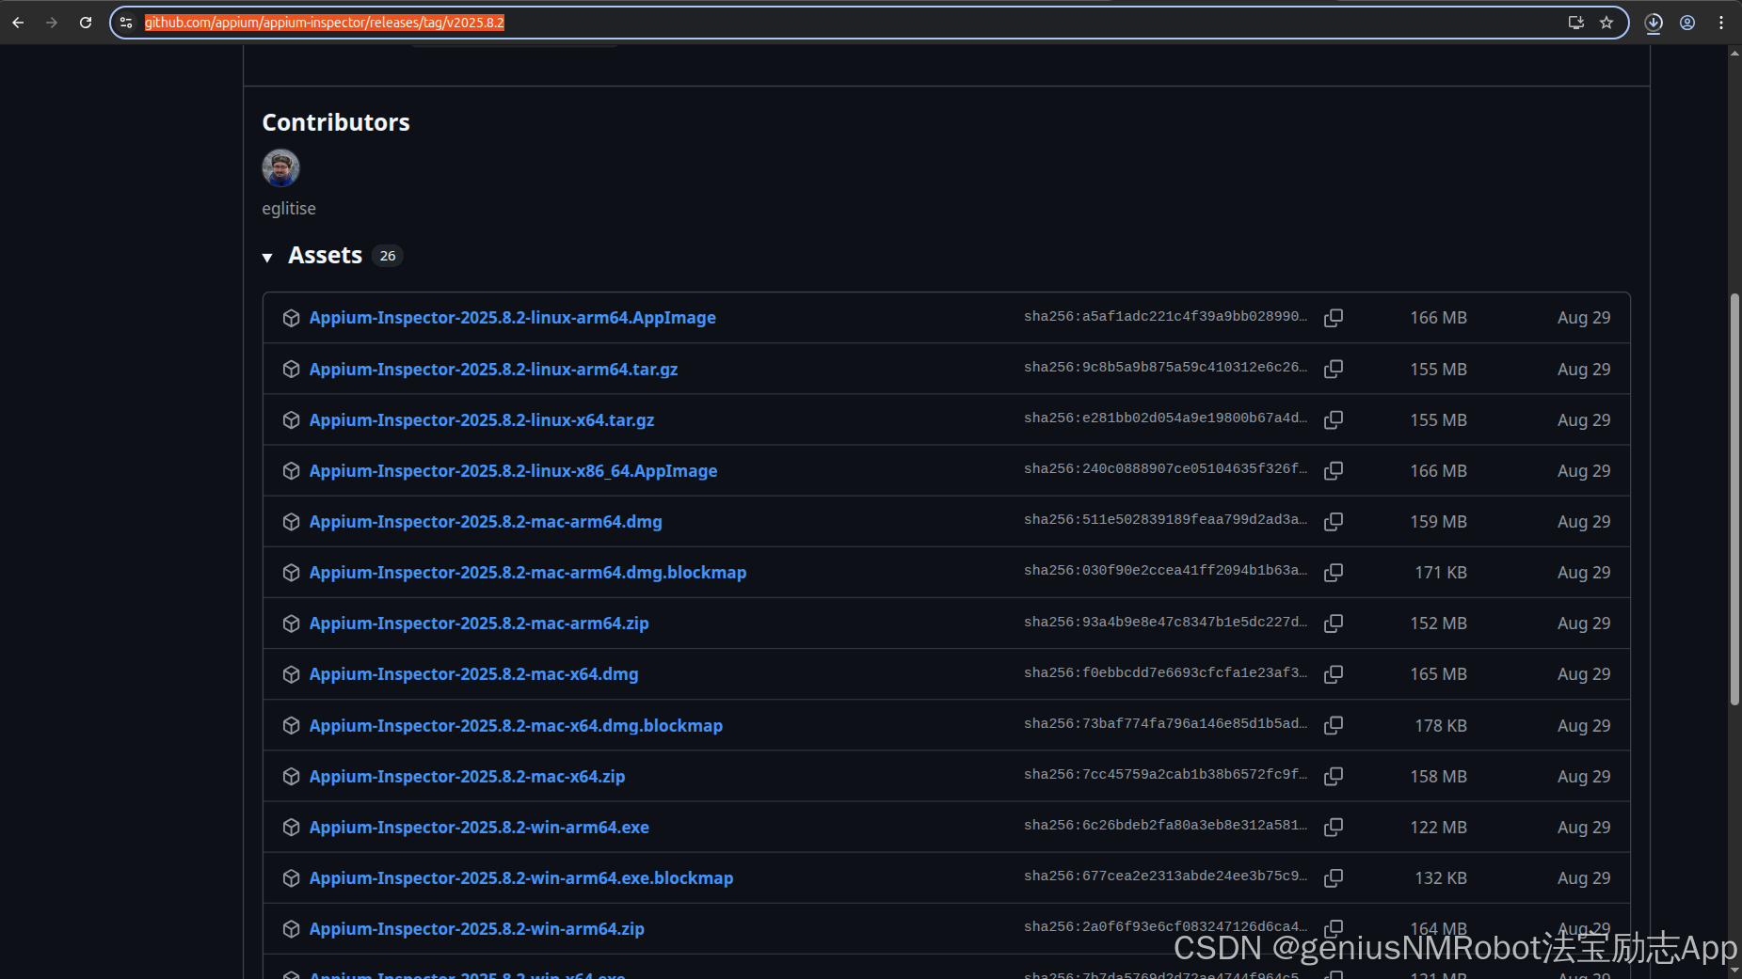Copy SHA256 checksum for linux-arm64 AppImage
The image size is (1742, 979).
coord(1334,318)
